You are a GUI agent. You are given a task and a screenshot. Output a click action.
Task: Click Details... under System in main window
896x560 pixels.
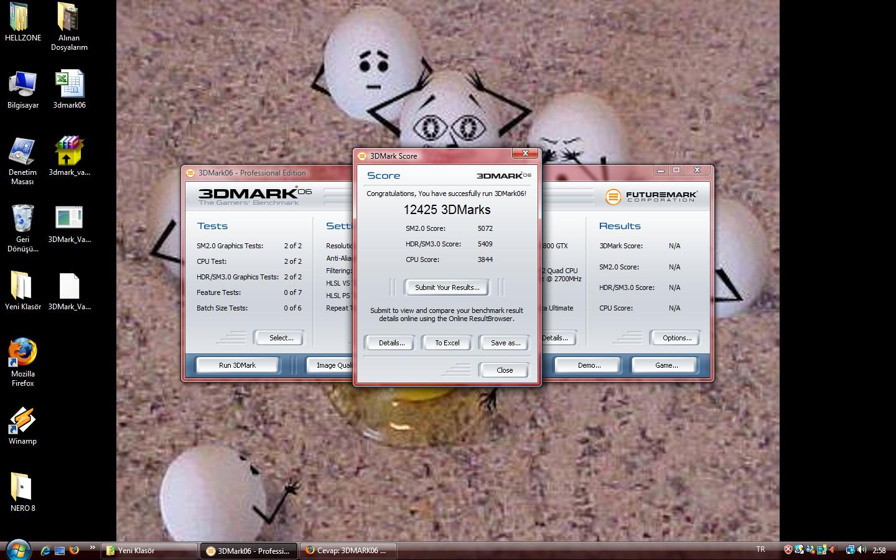(559, 338)
